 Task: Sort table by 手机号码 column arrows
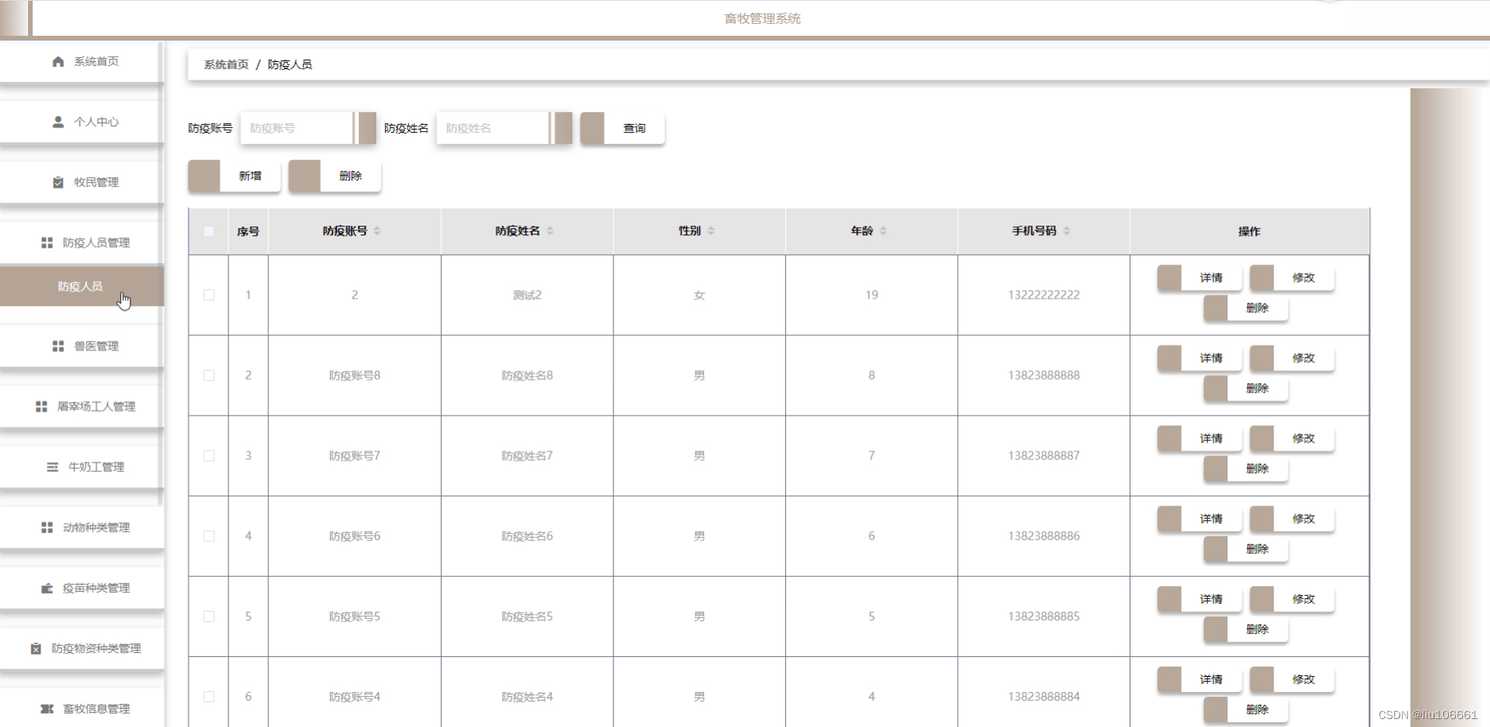pyautogui.click(x=1067, y=230)
